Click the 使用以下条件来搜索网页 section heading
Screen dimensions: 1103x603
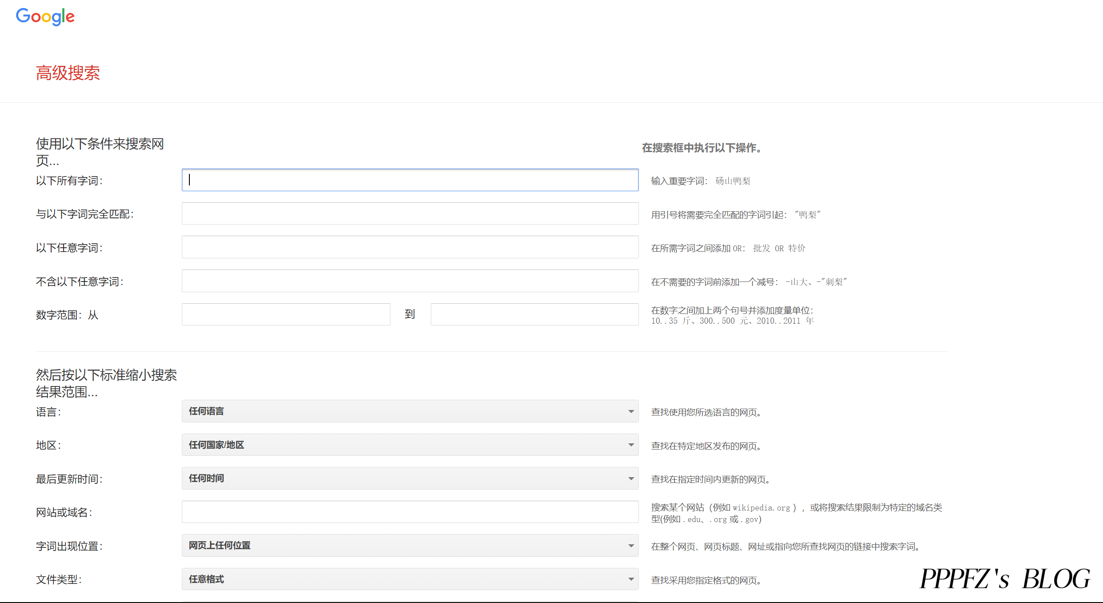[x=100, y=152]
